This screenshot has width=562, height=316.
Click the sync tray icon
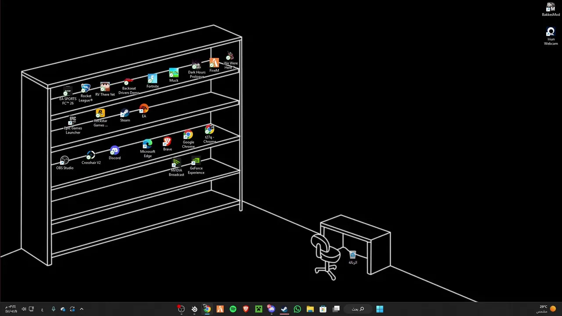[x=72, y=309]
